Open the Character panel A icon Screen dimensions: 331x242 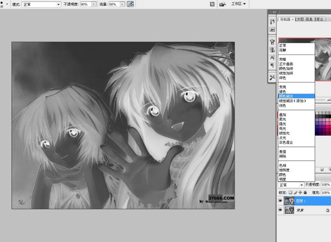pos(272,58)
